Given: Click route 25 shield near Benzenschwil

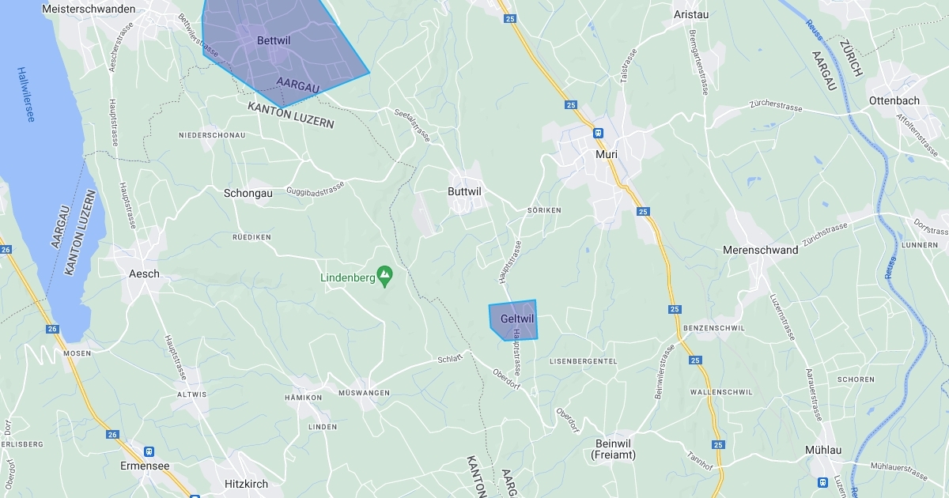Looking at the screenshot, I should coord(675,309).
